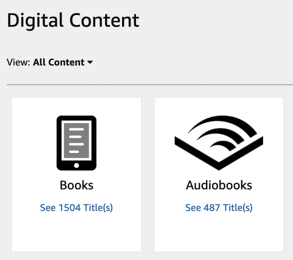
Task: Click the Digital Content page heading
Action: coord(73,21)
